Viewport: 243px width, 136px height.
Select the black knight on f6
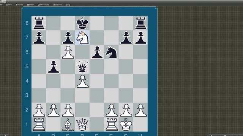tap(111, 52)
